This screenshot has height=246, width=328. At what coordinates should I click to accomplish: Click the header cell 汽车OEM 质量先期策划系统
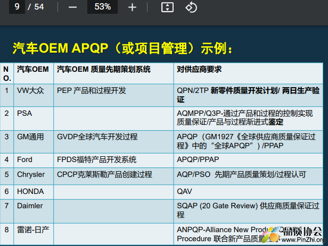coord(113,73)
